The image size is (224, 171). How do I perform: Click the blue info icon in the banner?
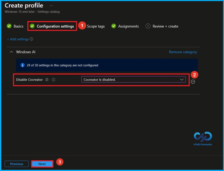coord(22,65)
